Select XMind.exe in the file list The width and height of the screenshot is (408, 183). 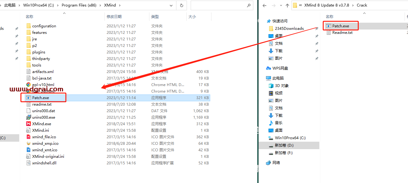pos(41,124)
